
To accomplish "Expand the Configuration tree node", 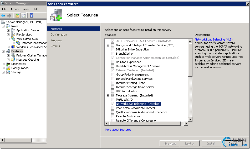I will [3, 68].
